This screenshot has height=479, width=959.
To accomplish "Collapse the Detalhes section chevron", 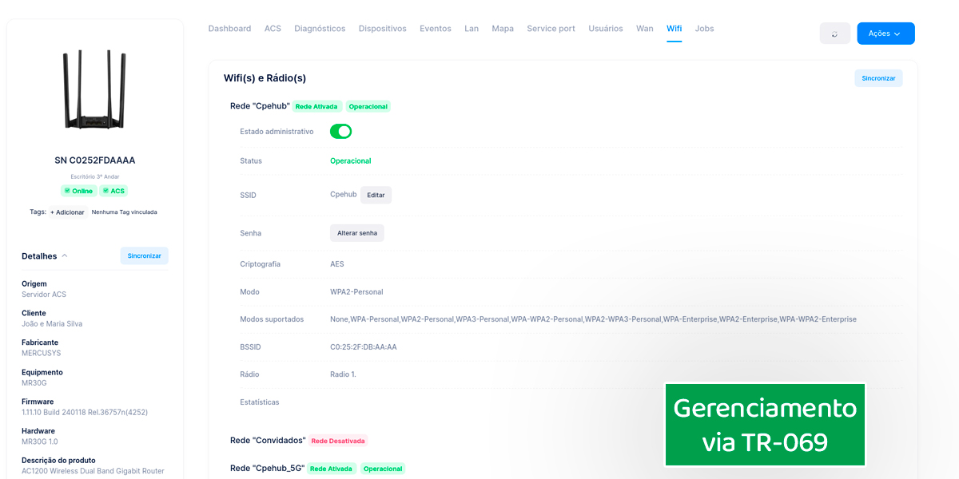I will point(65,256).
